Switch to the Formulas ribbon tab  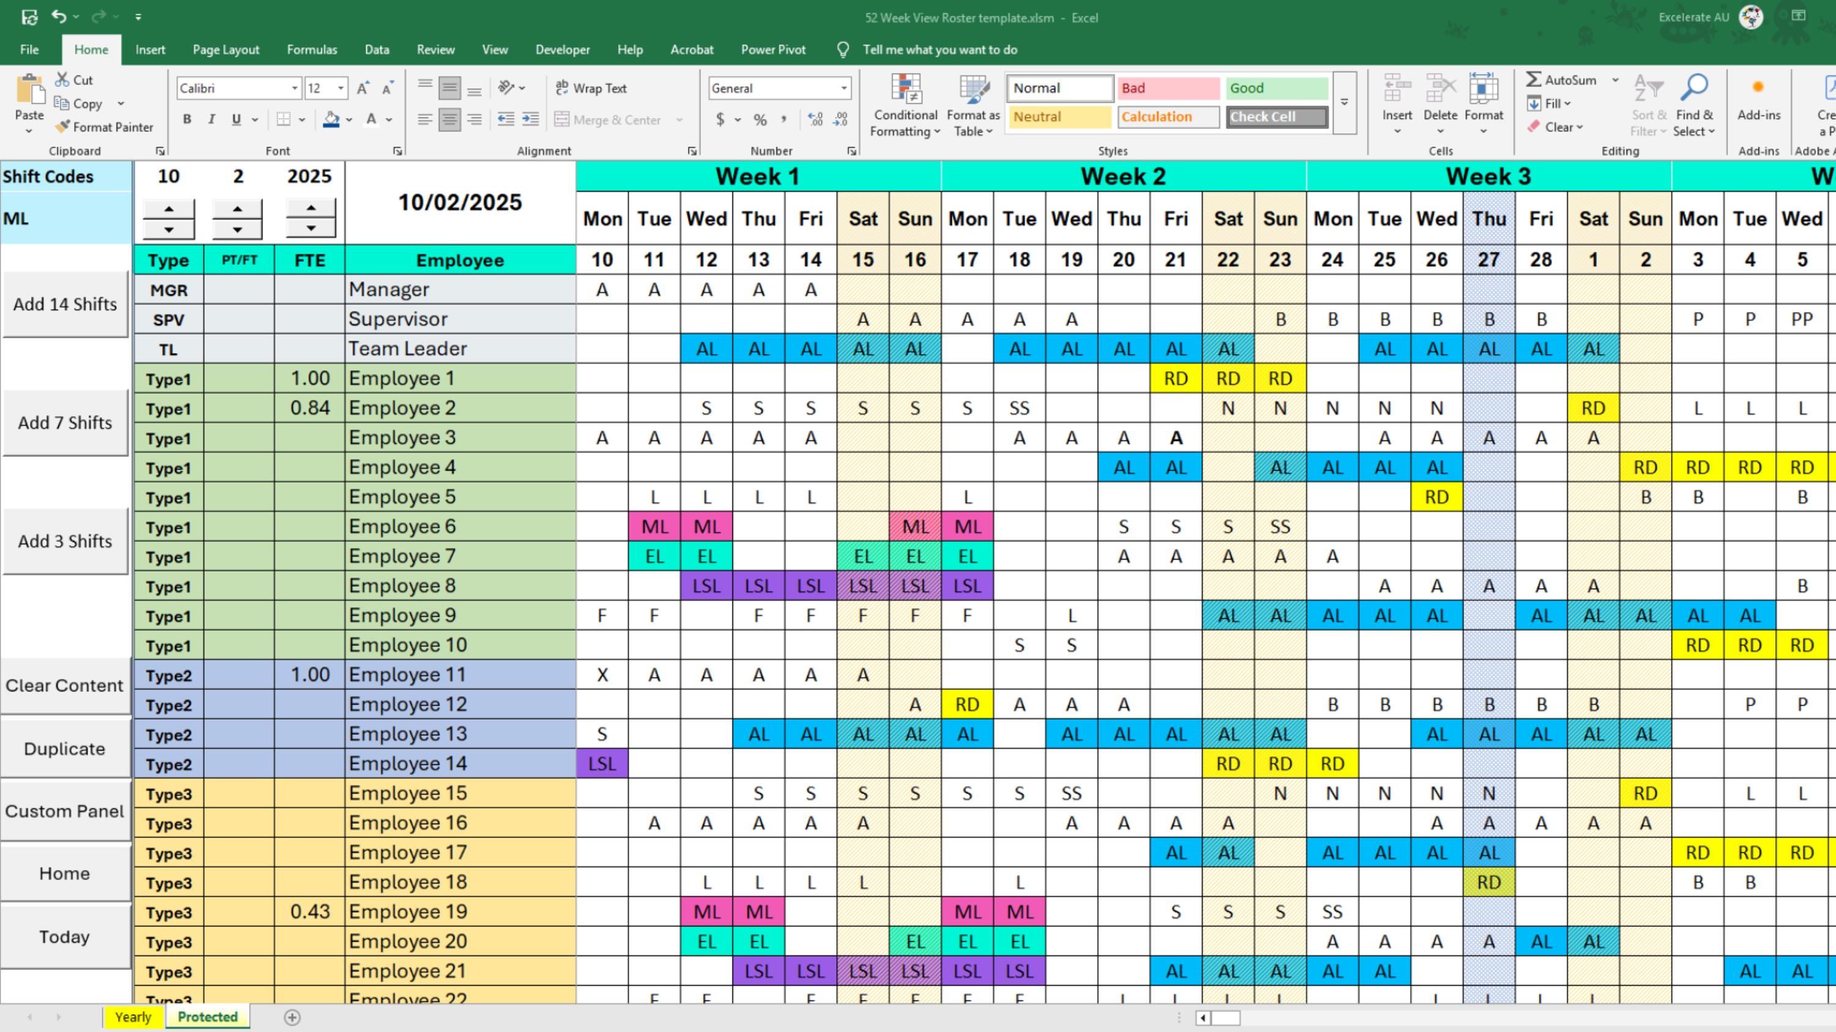(x=312, y=49)
